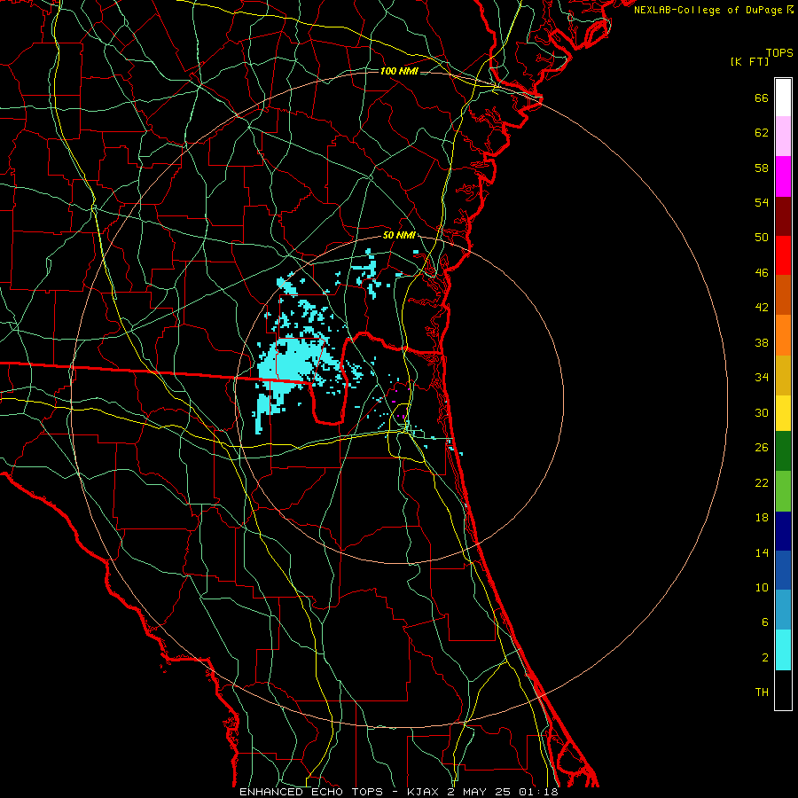Image resolution: width=798 pixels, height=798 pixels.
Task: Pick the magenta legend color band
Action: coord(783,176)
